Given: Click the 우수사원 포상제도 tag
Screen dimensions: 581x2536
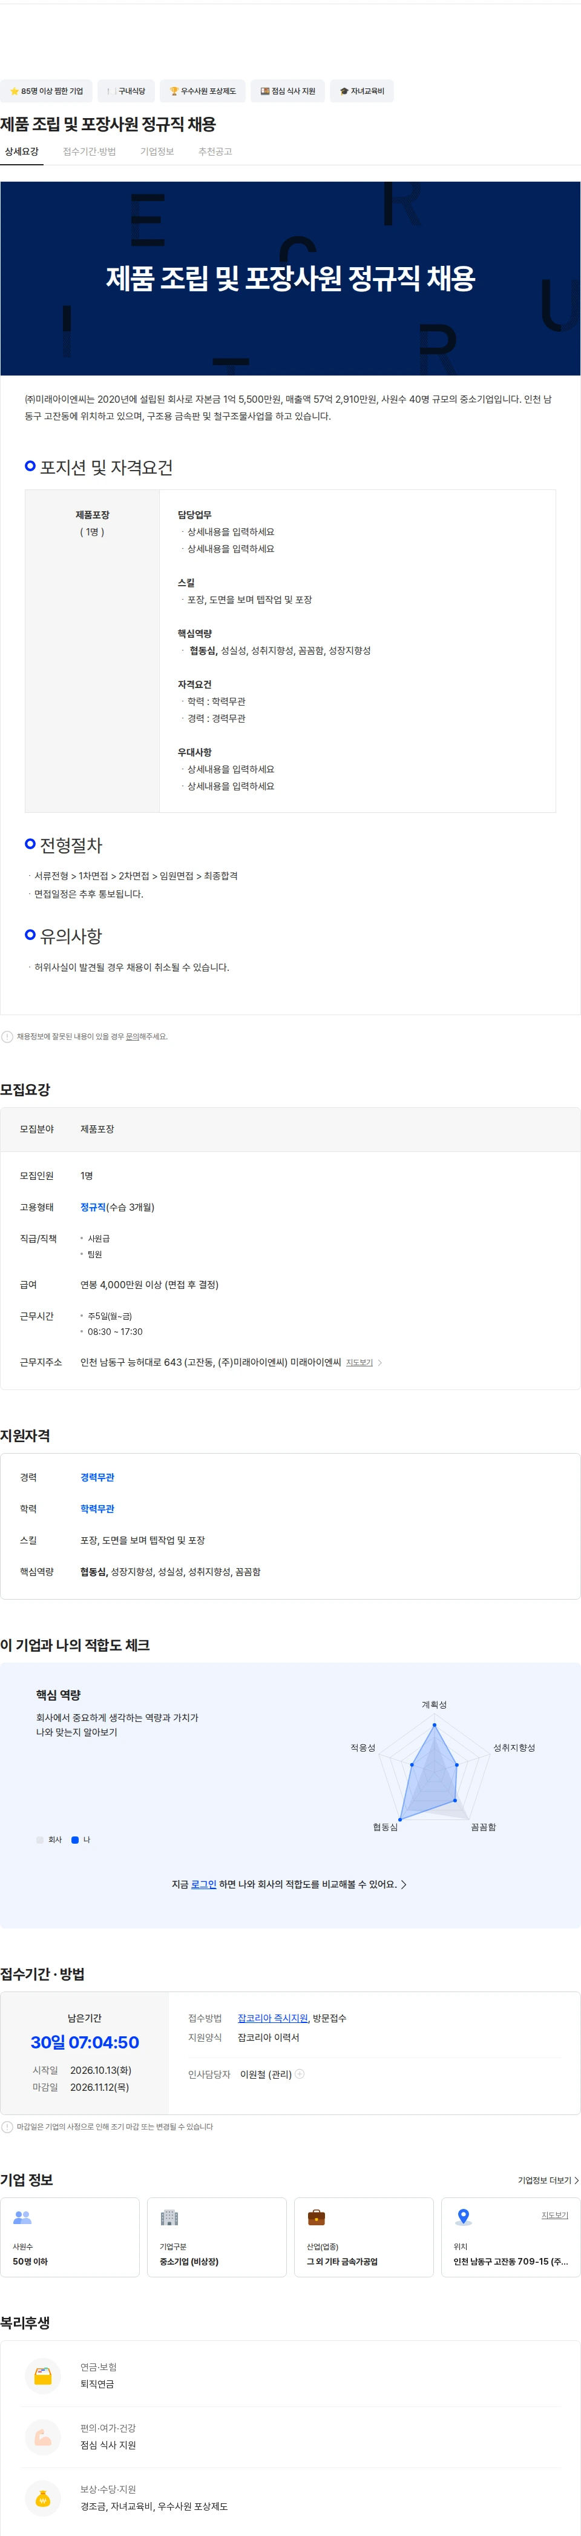Looking at the screenshot, I should (203, 91).
